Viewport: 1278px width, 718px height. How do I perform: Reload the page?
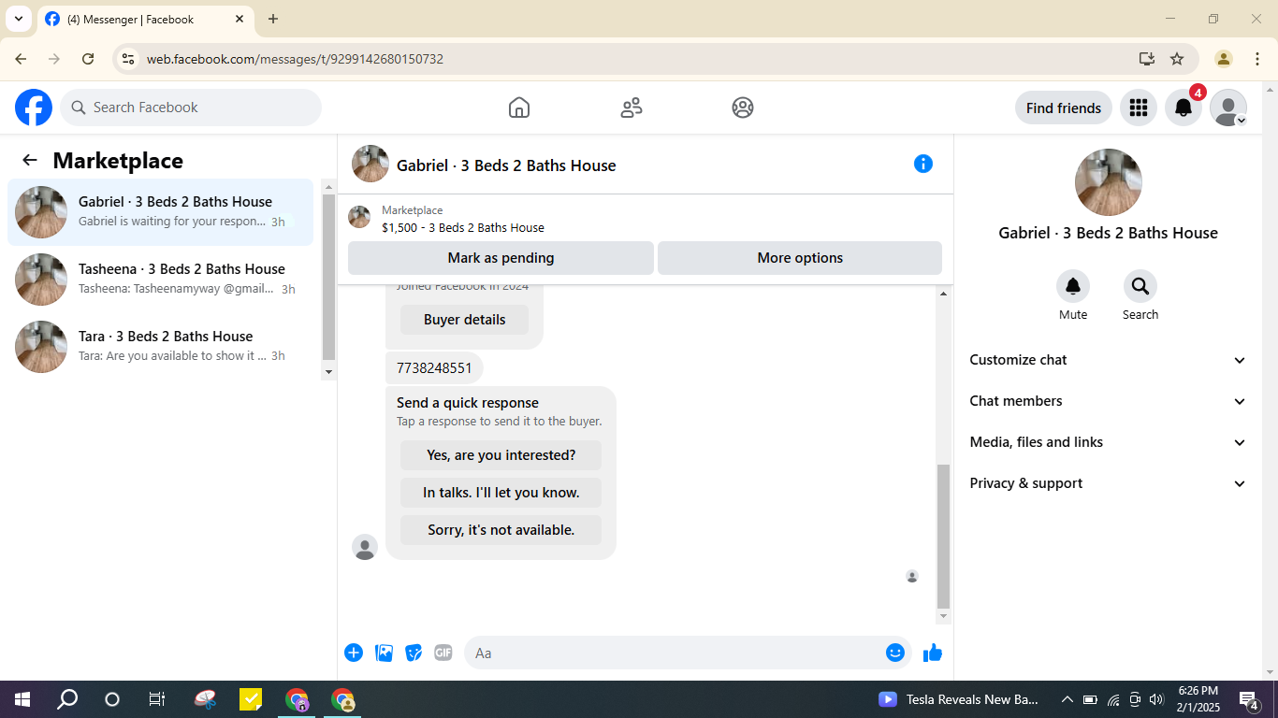coord(88,59)
